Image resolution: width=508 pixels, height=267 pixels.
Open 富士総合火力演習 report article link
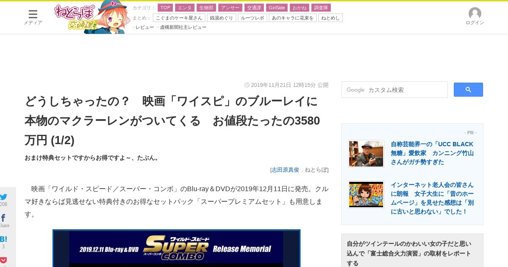click(409, 253)
